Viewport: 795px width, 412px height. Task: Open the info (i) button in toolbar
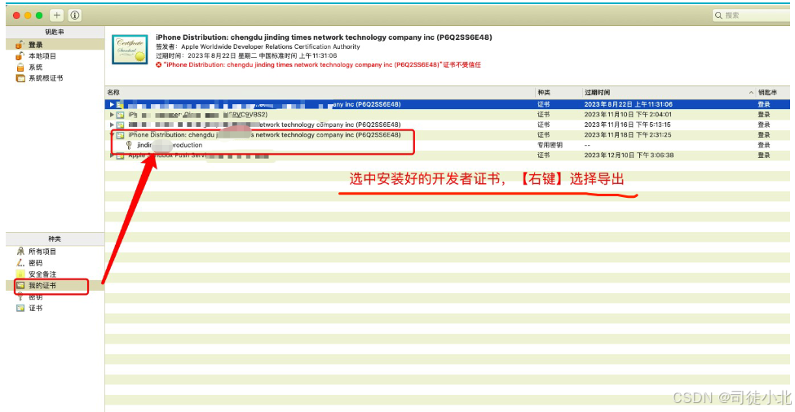coord(75,15)
